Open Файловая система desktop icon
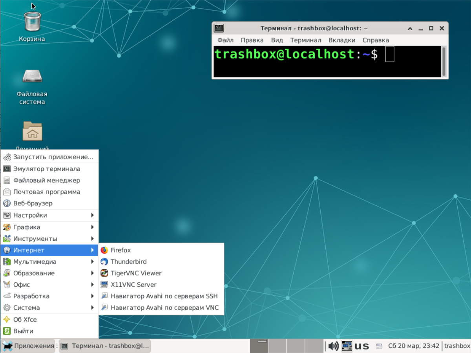Screen dimensions: 471x353 (32, 84)
